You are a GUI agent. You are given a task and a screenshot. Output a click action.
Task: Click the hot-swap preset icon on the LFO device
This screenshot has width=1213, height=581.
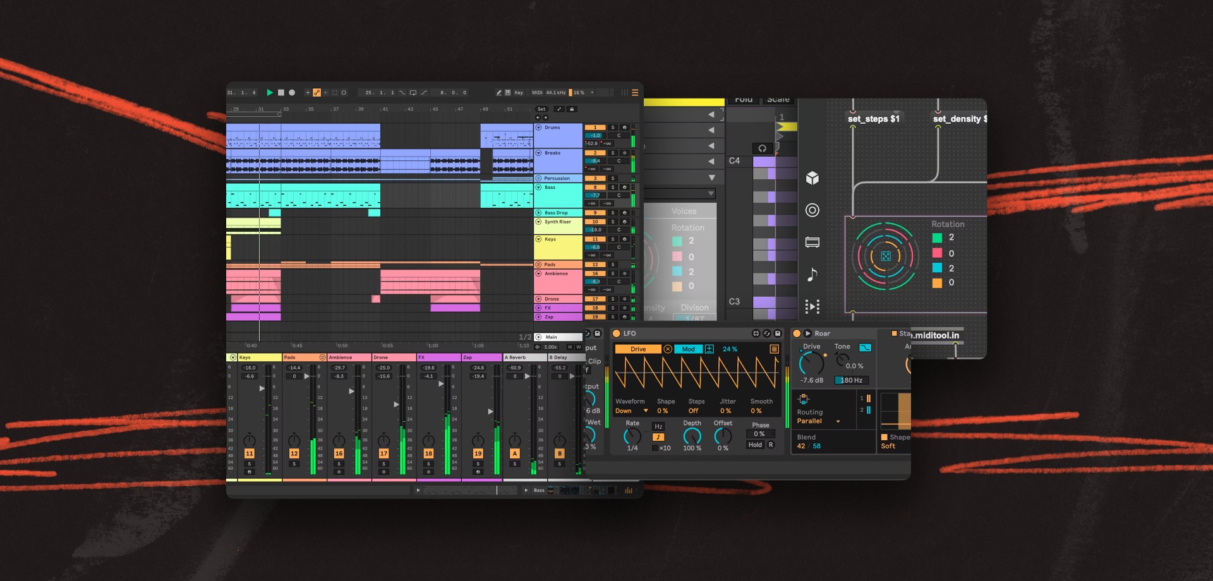click(768, 333)
